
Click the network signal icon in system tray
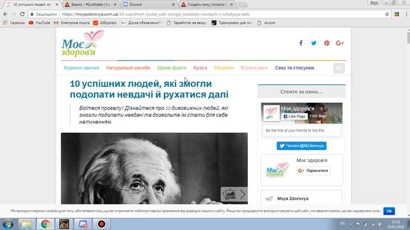point(373,224)
